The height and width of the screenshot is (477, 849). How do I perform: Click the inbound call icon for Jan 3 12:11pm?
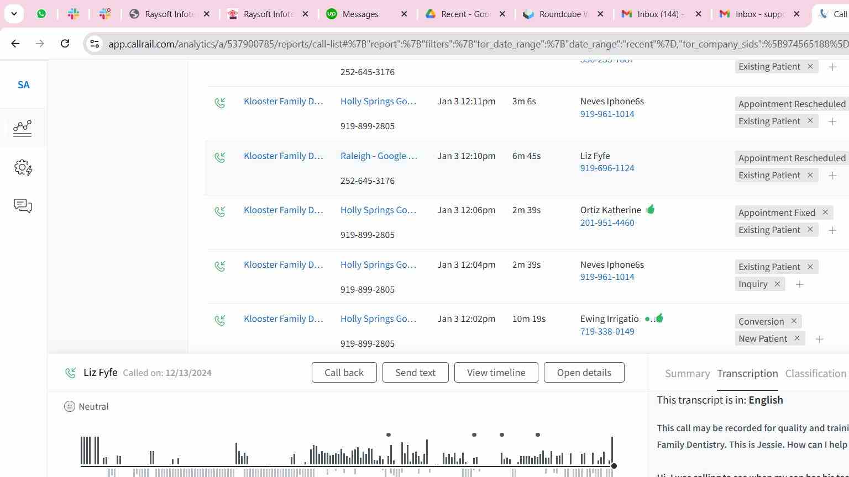[220, 103]
